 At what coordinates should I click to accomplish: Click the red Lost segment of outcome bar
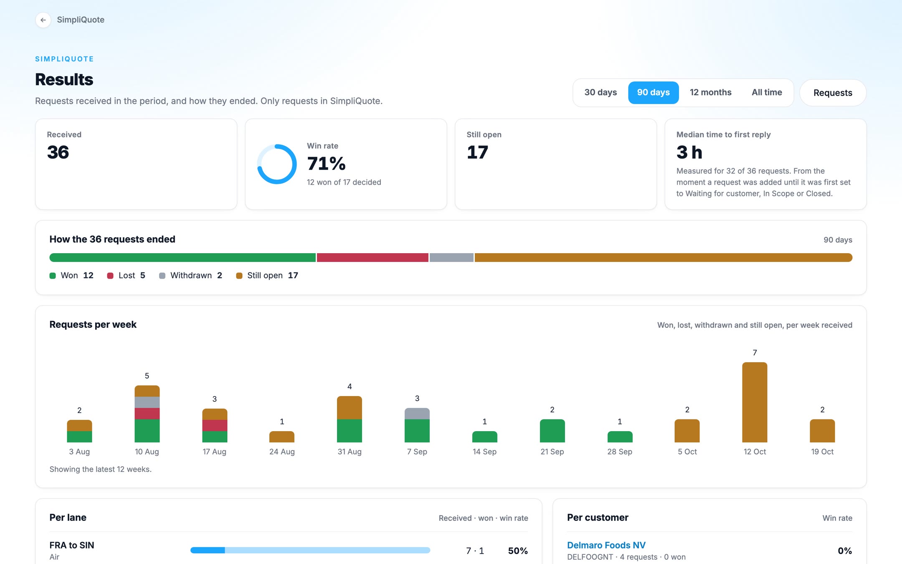(x=372, y=257)
